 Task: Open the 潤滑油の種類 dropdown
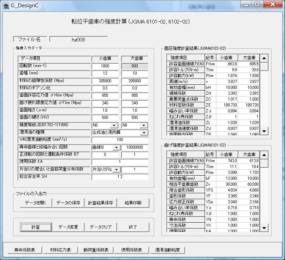[144, 132]
